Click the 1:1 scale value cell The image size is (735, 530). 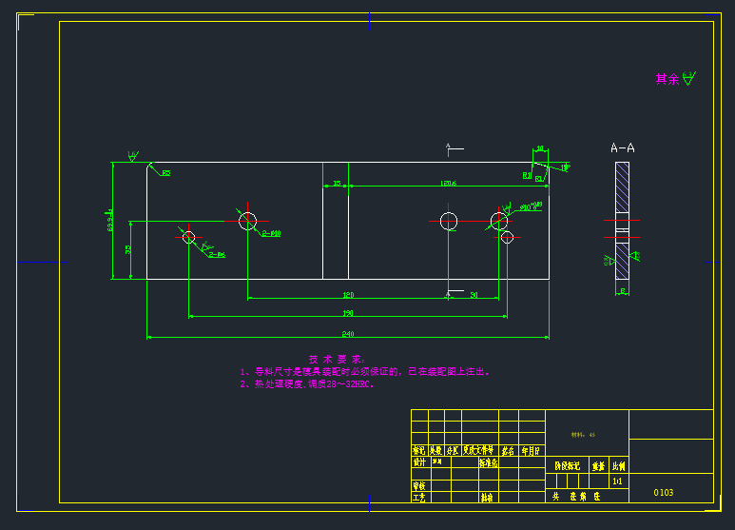pos(617,481)
